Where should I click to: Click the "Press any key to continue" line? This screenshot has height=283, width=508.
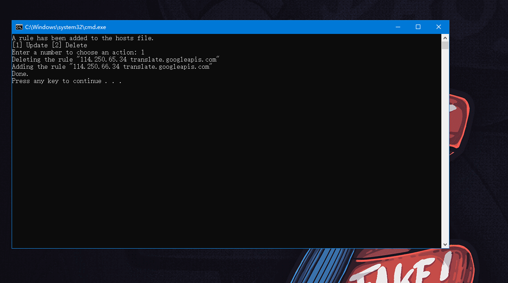click(67, 81)
